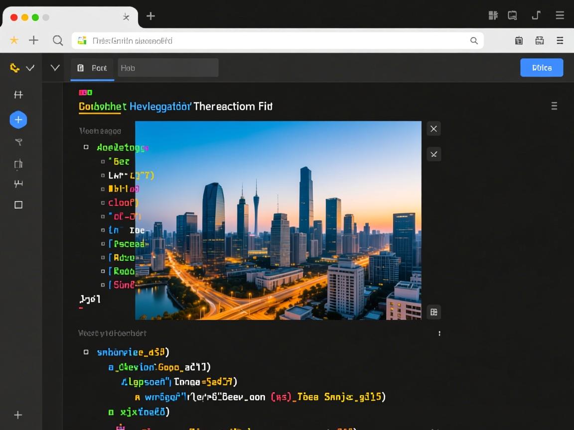
Task: Collapse image using second X button below close
Action: pyautogui.click(x=433, y=154)
